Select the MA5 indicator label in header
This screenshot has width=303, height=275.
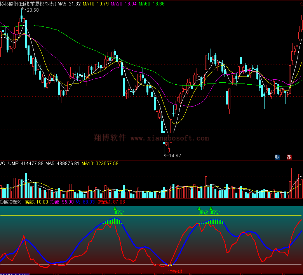coord(69,3)
